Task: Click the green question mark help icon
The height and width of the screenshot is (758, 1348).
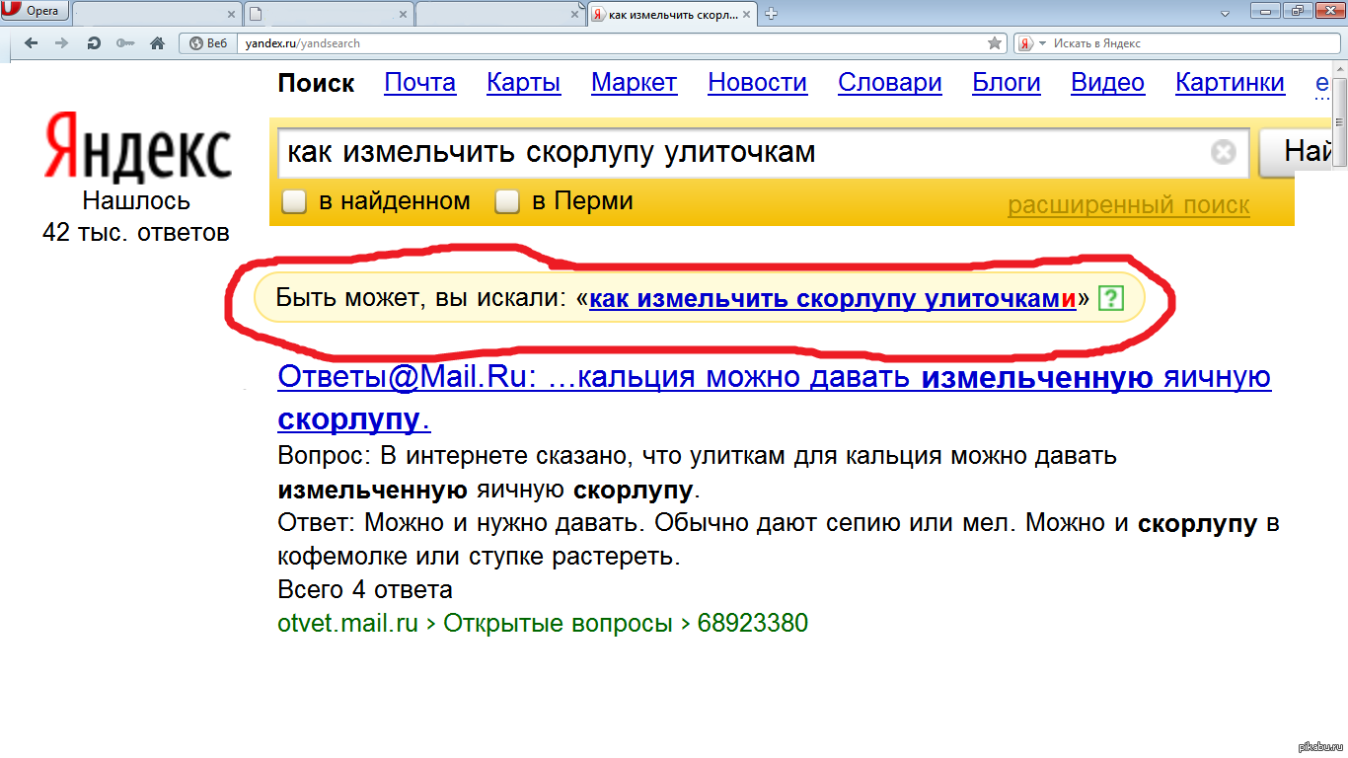Action: 1112,297
